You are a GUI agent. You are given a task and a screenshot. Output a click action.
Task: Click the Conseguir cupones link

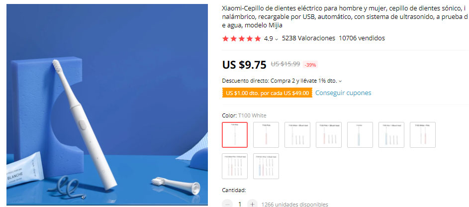coord(343,93)
